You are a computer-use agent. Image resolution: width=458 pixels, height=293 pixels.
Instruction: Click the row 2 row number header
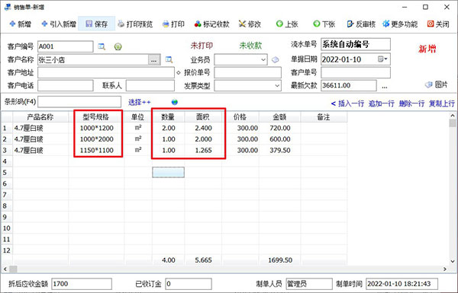6,139
